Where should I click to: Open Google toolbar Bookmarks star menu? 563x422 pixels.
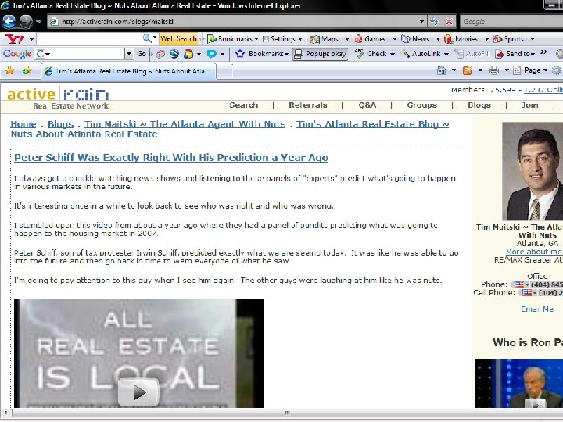pos(261,54)
